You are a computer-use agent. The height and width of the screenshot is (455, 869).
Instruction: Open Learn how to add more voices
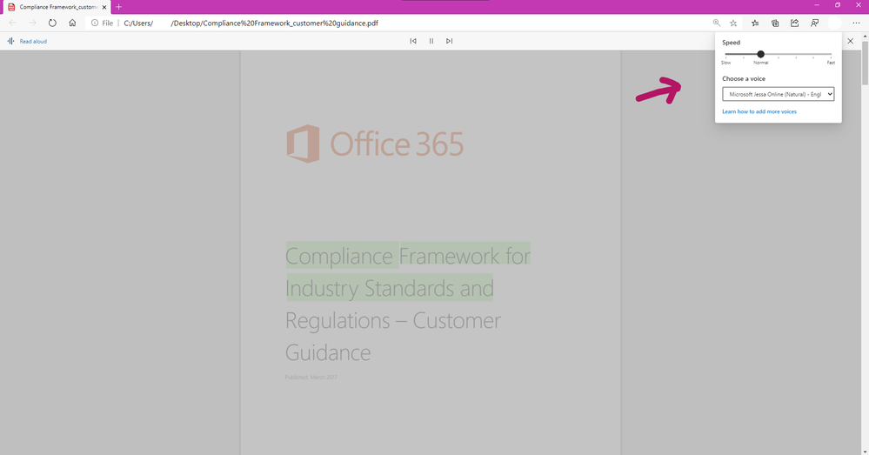tap(759, 111)
